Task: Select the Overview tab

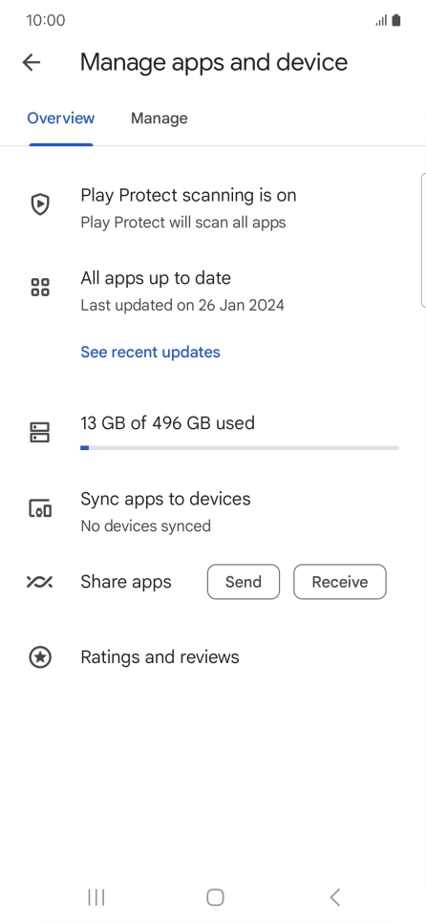Action: [60, 118]
